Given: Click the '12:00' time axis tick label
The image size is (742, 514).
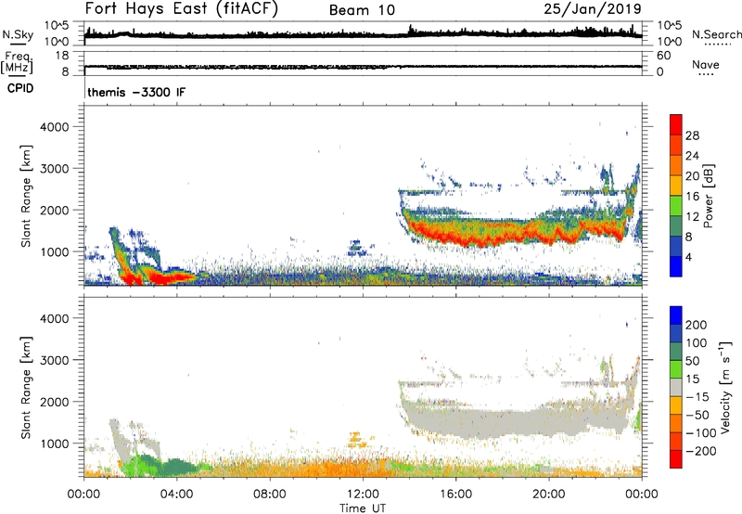Looking at the screenshot, I should [363, 495].
